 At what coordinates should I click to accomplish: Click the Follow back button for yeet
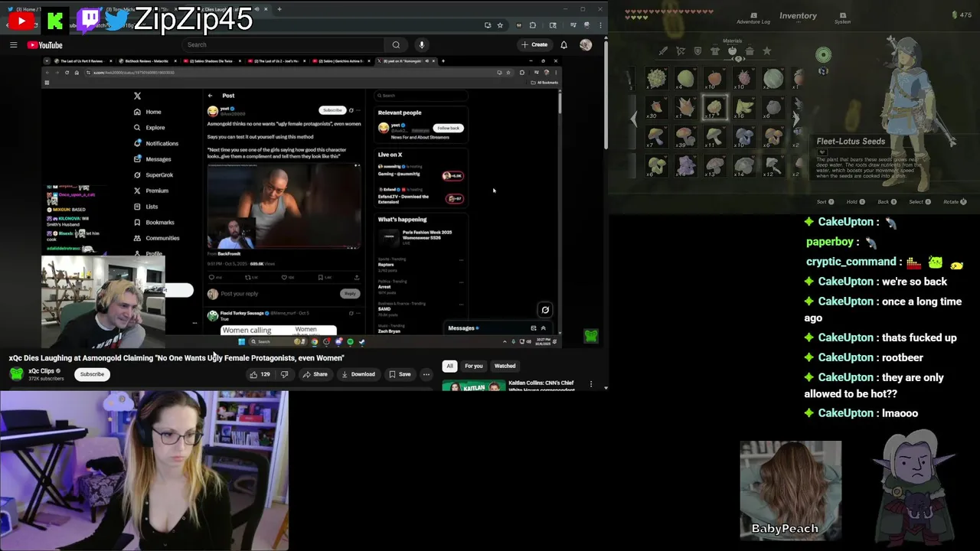[449, 128]
